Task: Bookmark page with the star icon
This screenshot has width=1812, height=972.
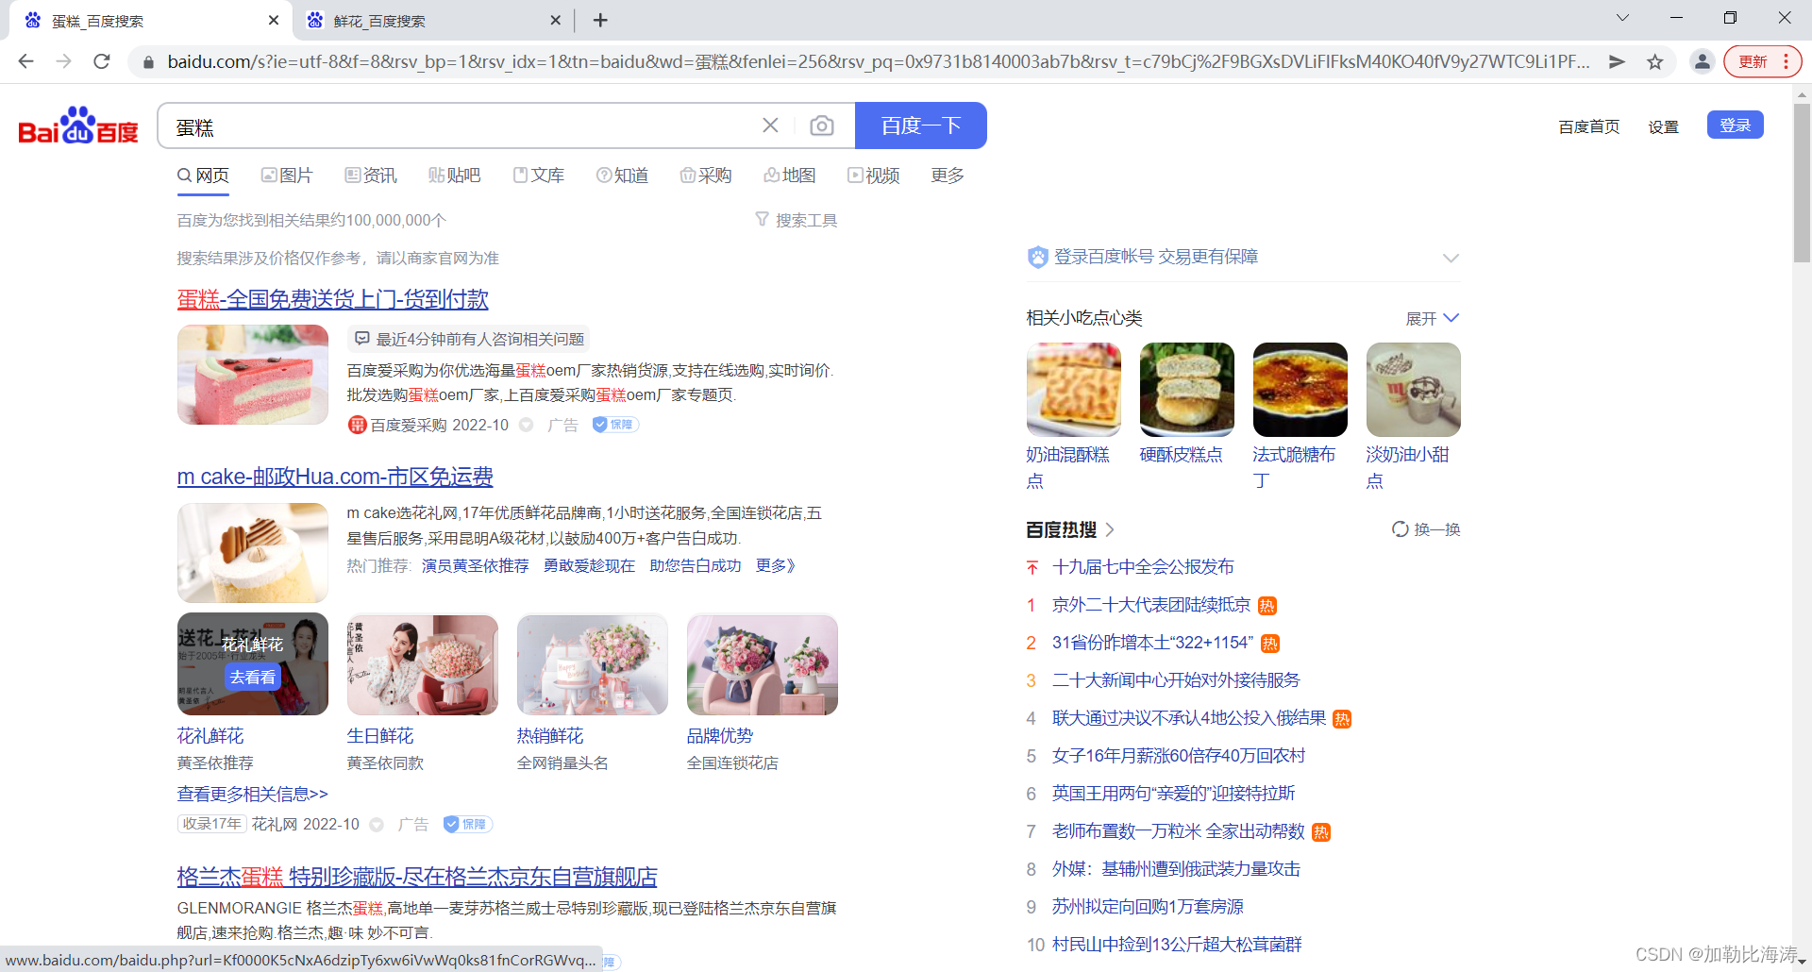Action: pyautogui.click(x=1654, y=61)
